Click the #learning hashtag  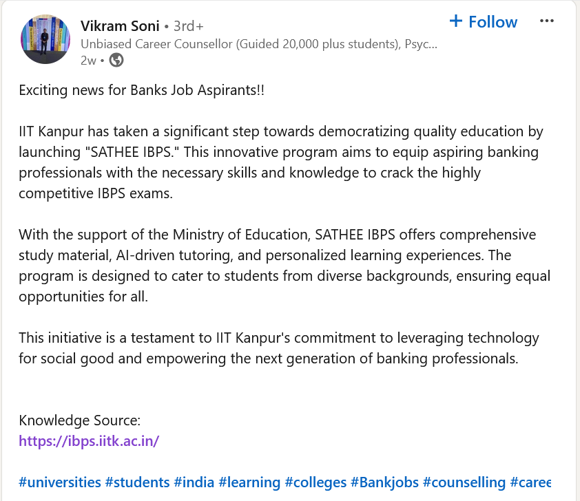coord(249,482)
